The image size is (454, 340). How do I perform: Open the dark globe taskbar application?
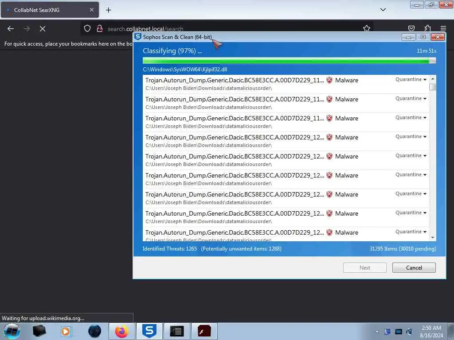click(95, 331)
